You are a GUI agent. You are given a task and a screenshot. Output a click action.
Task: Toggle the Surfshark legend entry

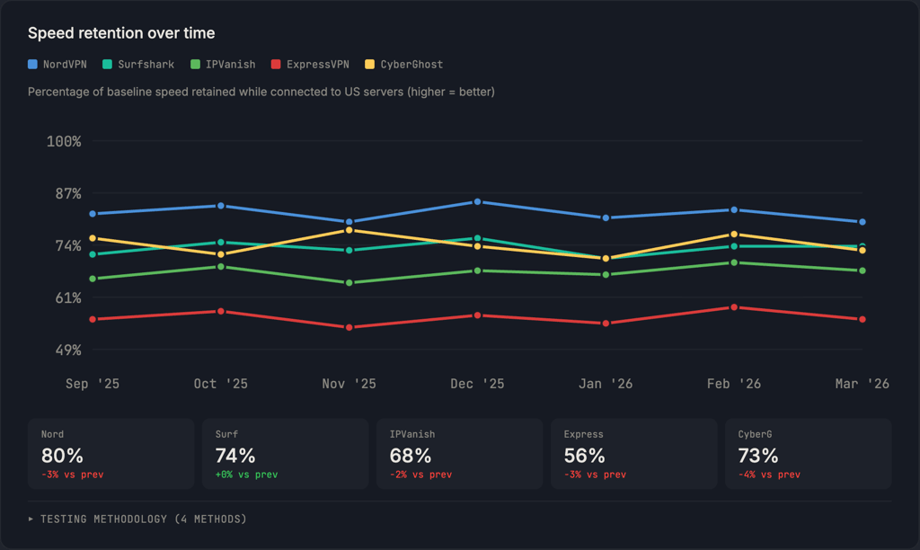pos(138,65)
